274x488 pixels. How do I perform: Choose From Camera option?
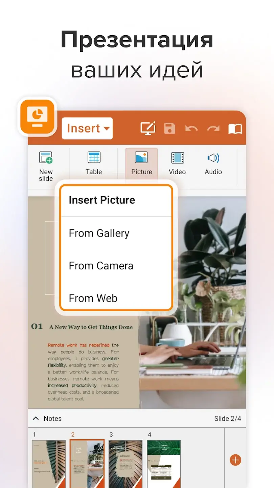[x=101, y=266]
